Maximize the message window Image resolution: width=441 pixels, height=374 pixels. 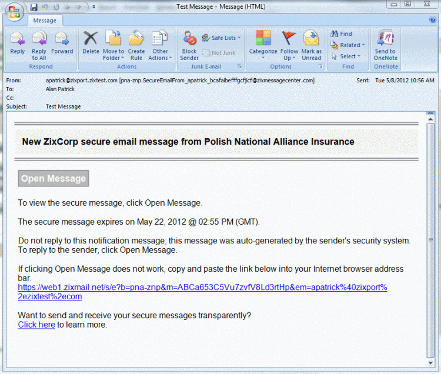[407, 4]
